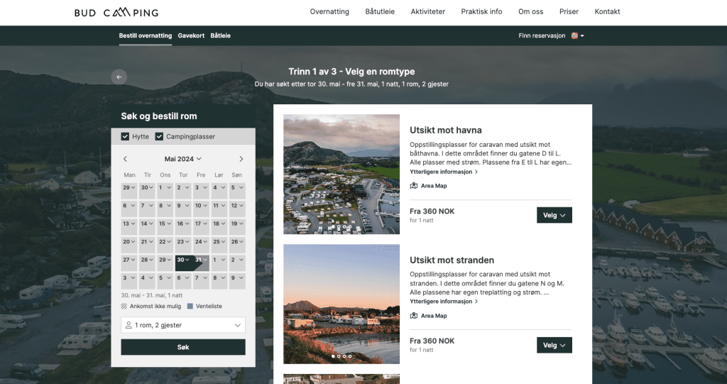Click the round back arrow button
This screenshot has height=384, width=727.
(x=119, y=77)
